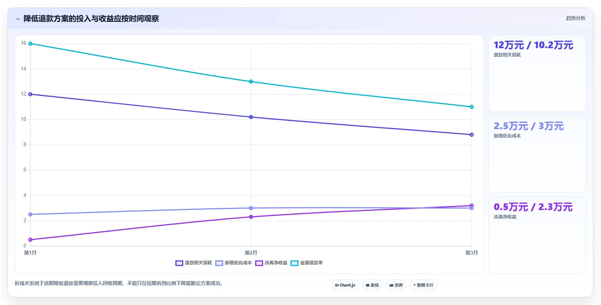Click the 金额退款率 legend color box

pyautogui.click(x=294, y=263)
